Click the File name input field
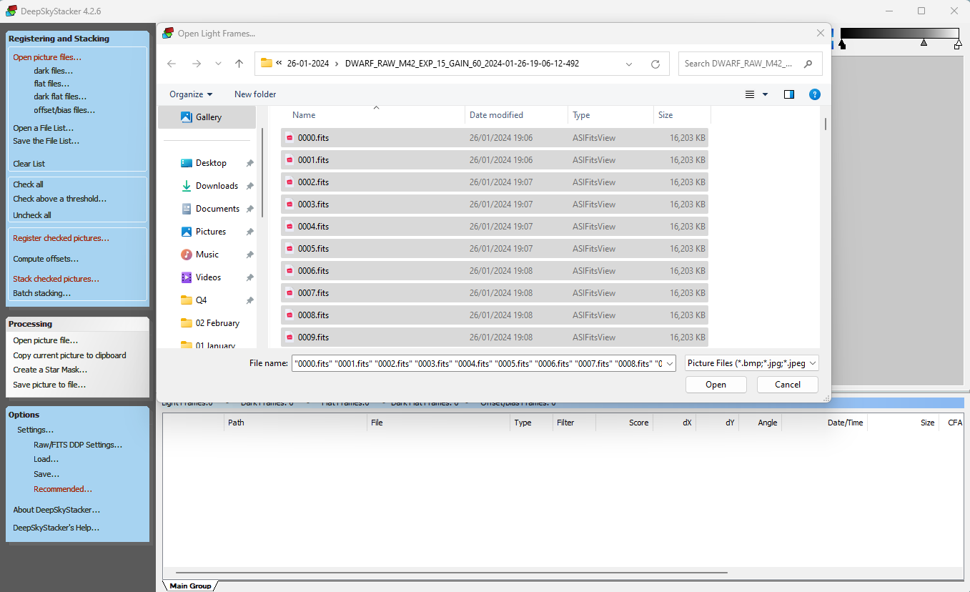This screenshot has height=592, width=970. tap(477, 363)
